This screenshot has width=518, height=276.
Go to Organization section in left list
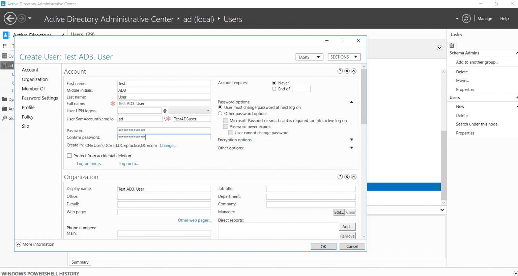pos(35,79)
